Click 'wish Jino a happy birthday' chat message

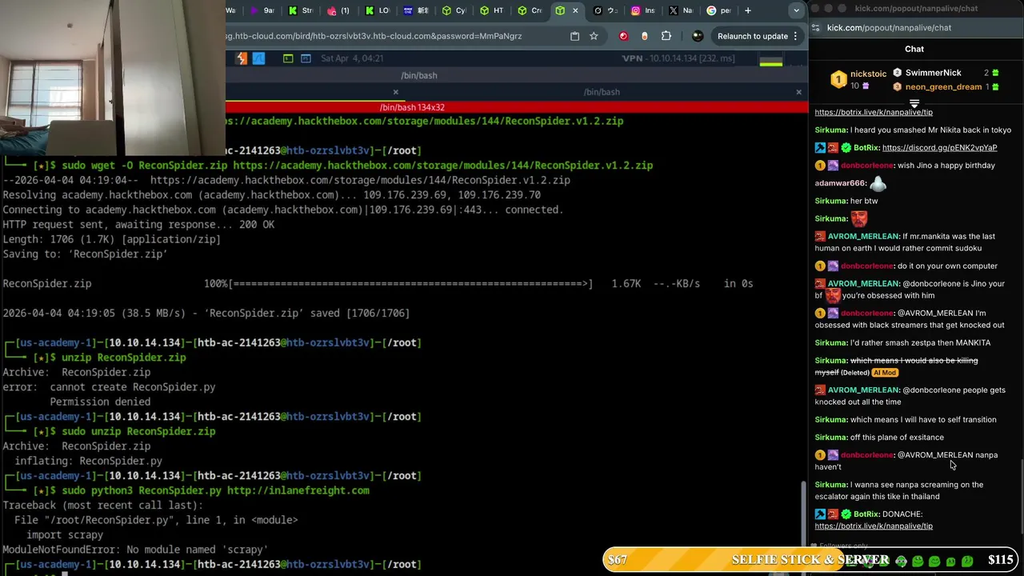946,166
